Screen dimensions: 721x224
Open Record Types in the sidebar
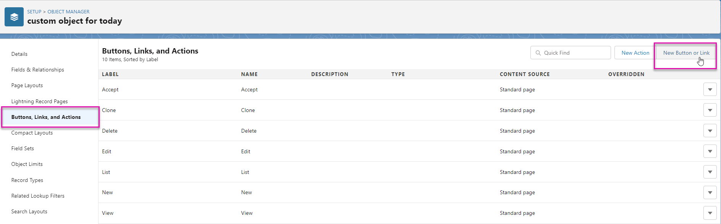click(x=27, y=180)
